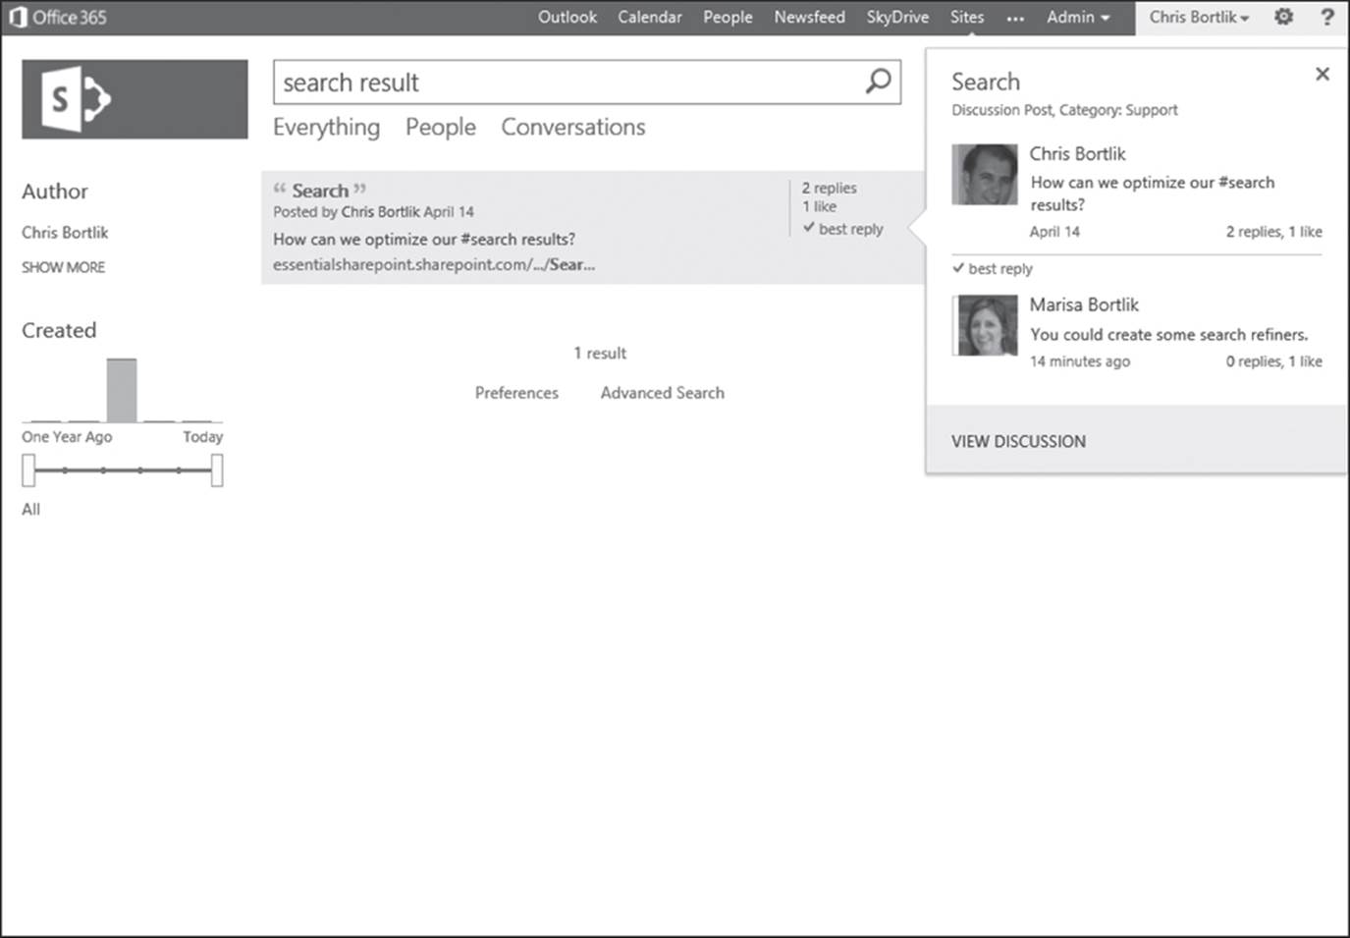Open the Chris Bortlik account dropdown
Screen dimensions: 1350x938
coord(1199,17)
